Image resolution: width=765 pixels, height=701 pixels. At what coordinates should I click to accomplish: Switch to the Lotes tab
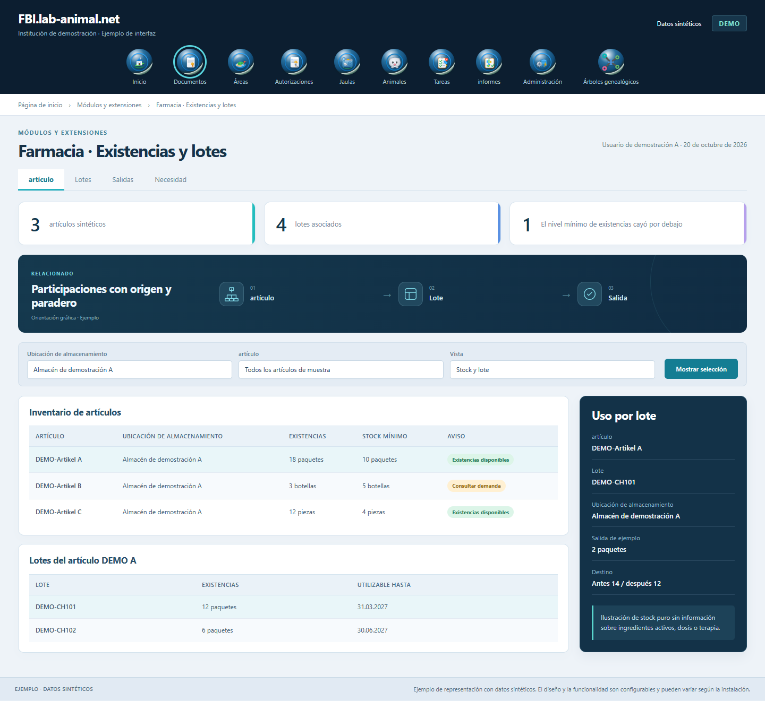[83, 180]
